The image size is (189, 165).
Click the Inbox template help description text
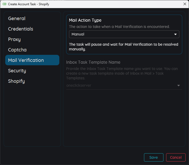[122, 73]
